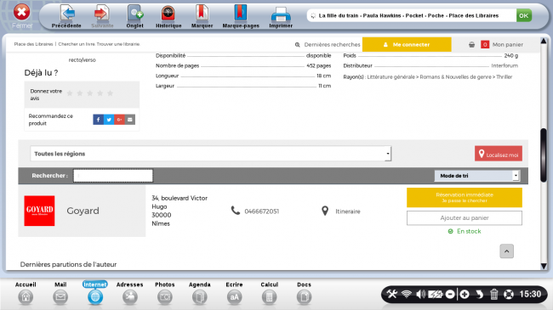
Task: Click the phone icon next to 0466672051
Action: coord(235,211)
